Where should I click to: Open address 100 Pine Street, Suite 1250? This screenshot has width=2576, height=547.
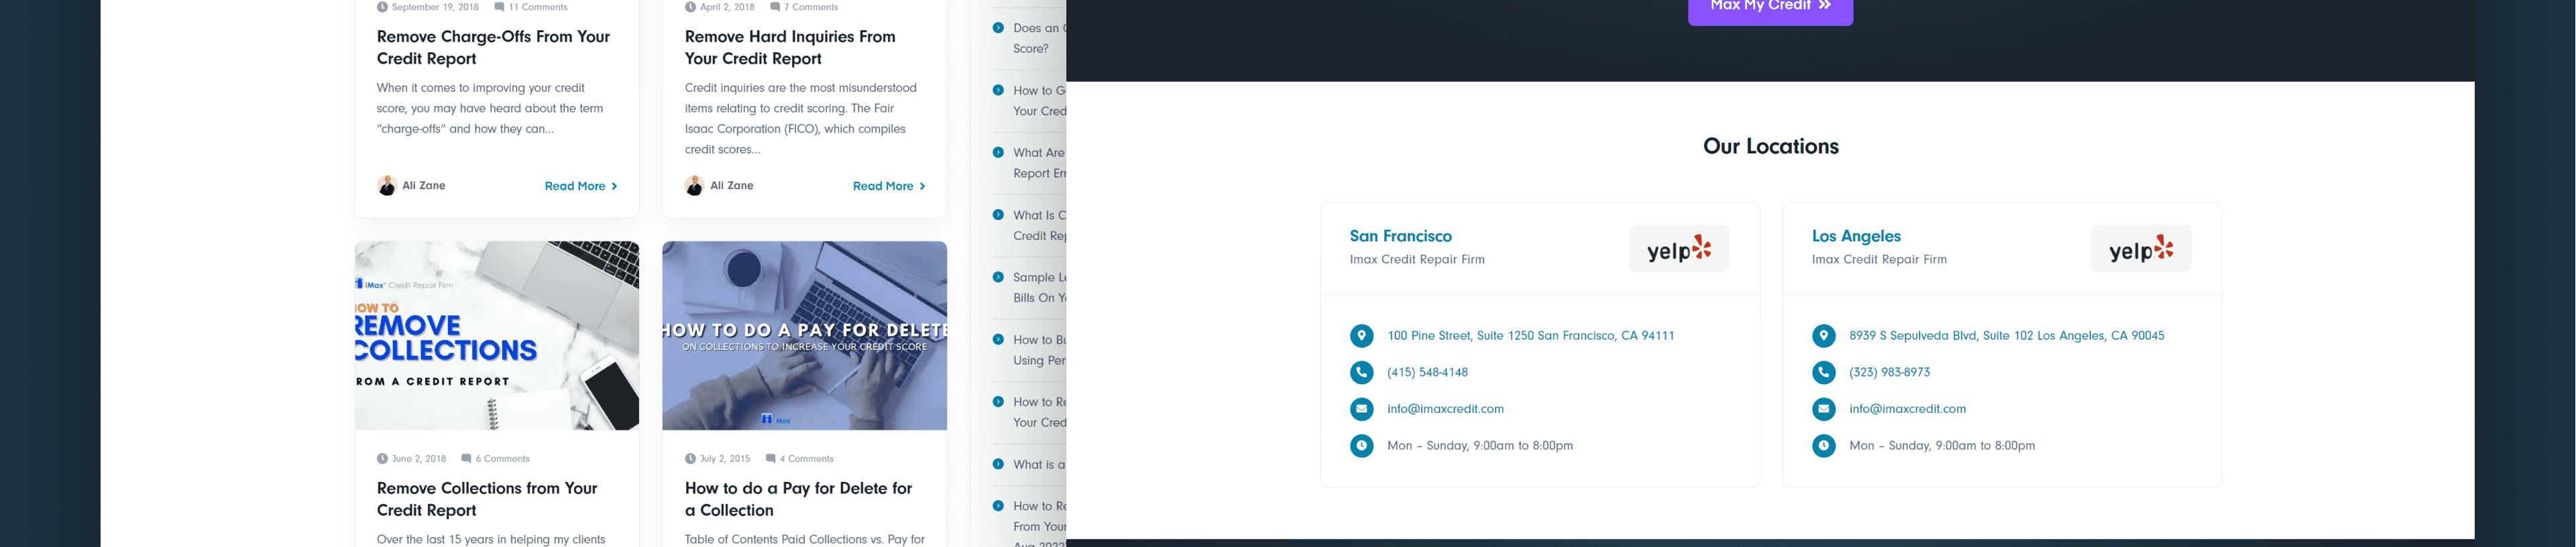click(1530, 336)
